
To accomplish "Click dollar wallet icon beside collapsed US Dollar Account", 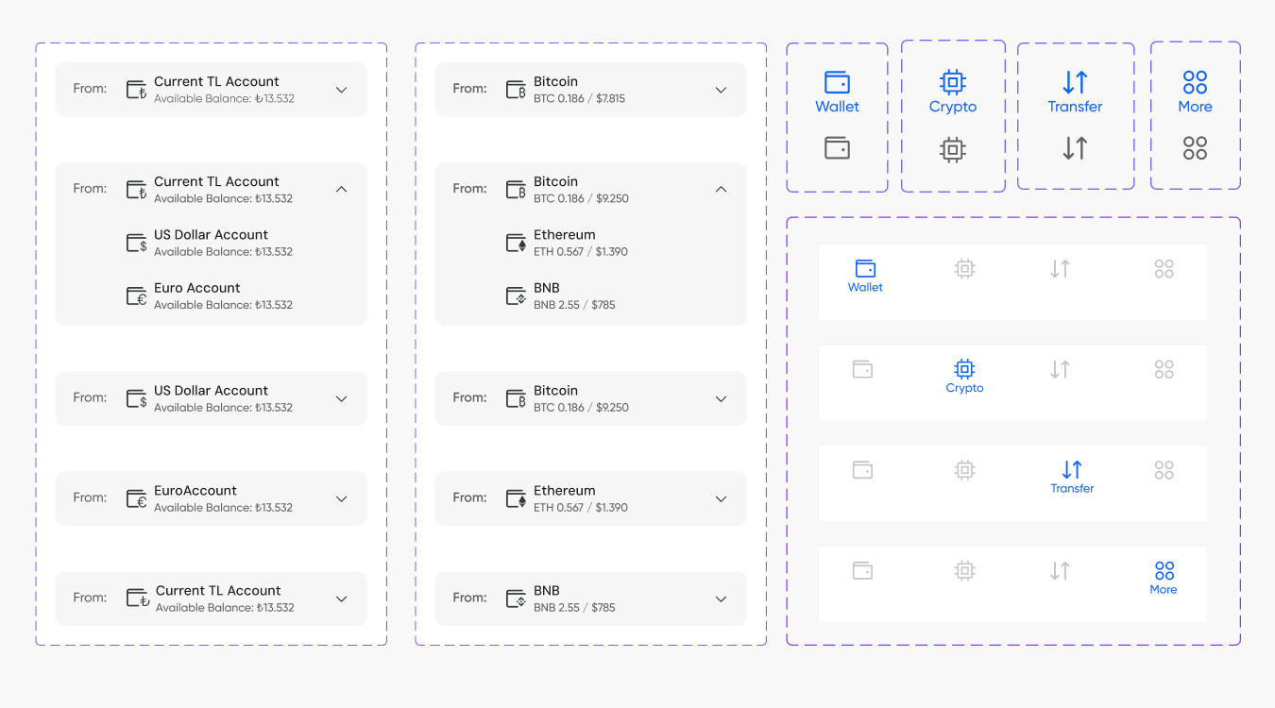I will [137, 398].
